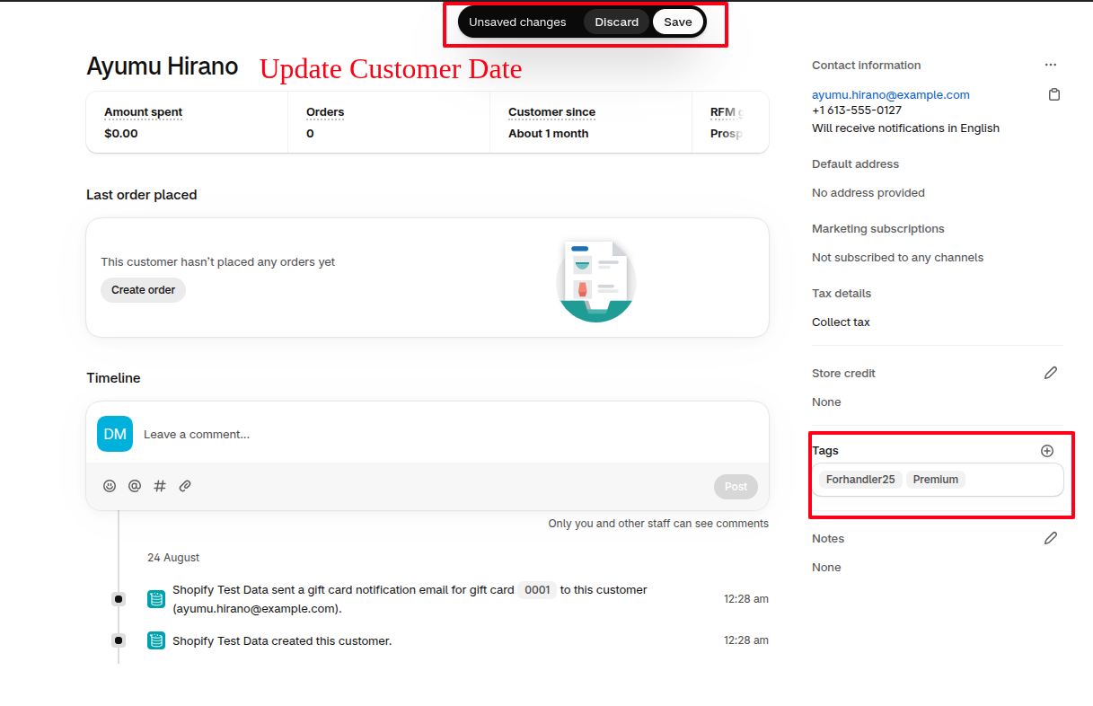Click the 'No address provided' text
The image size is (1093, 706).
[x=868, y=193]
